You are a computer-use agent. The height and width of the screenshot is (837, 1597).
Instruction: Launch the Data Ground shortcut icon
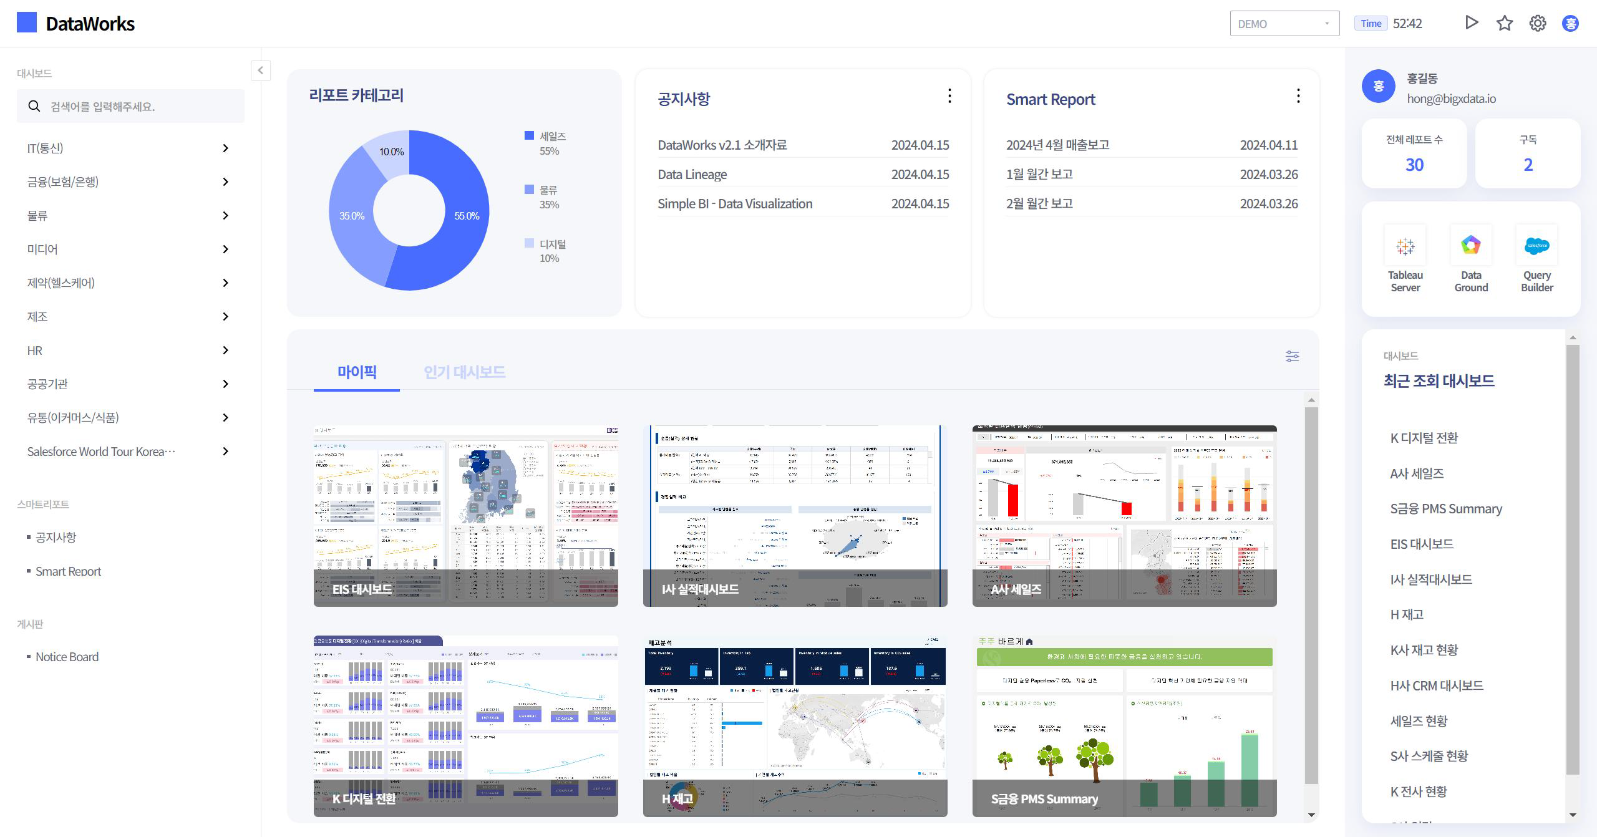[x=1470, y=245]
